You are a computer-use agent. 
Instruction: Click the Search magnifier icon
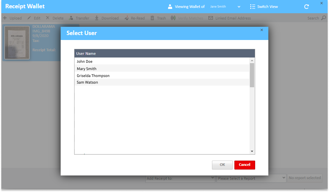coord(323,18)
